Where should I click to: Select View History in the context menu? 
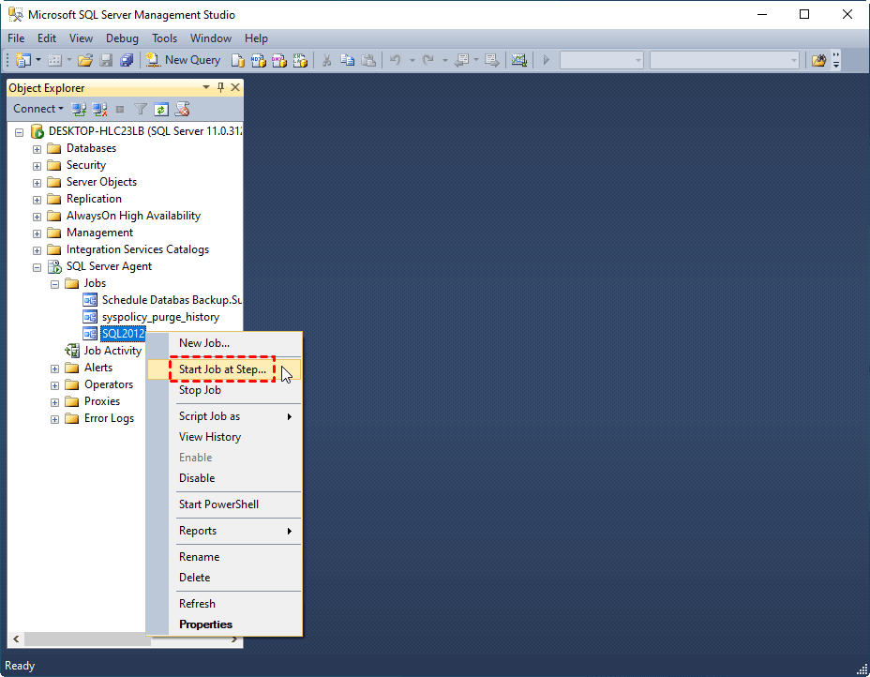pyautogui.click(x=210, y=437)
